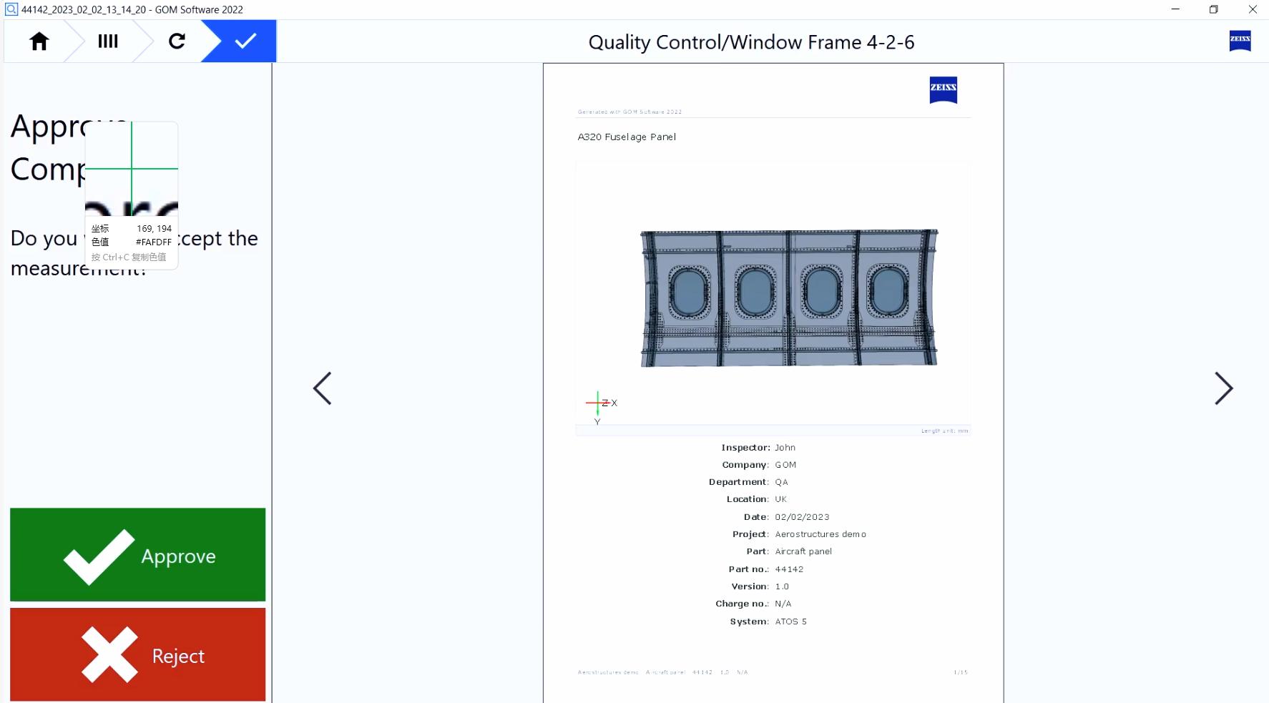
Task: Open the barcode scan step
Action: pyautogui.click(x=108, y=41)
